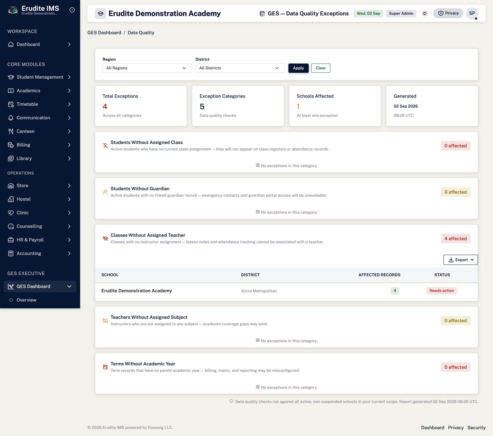Click the Erudite Demonstration Academy table row
This screenshot has height=436, width=493.
click(286, 291)
